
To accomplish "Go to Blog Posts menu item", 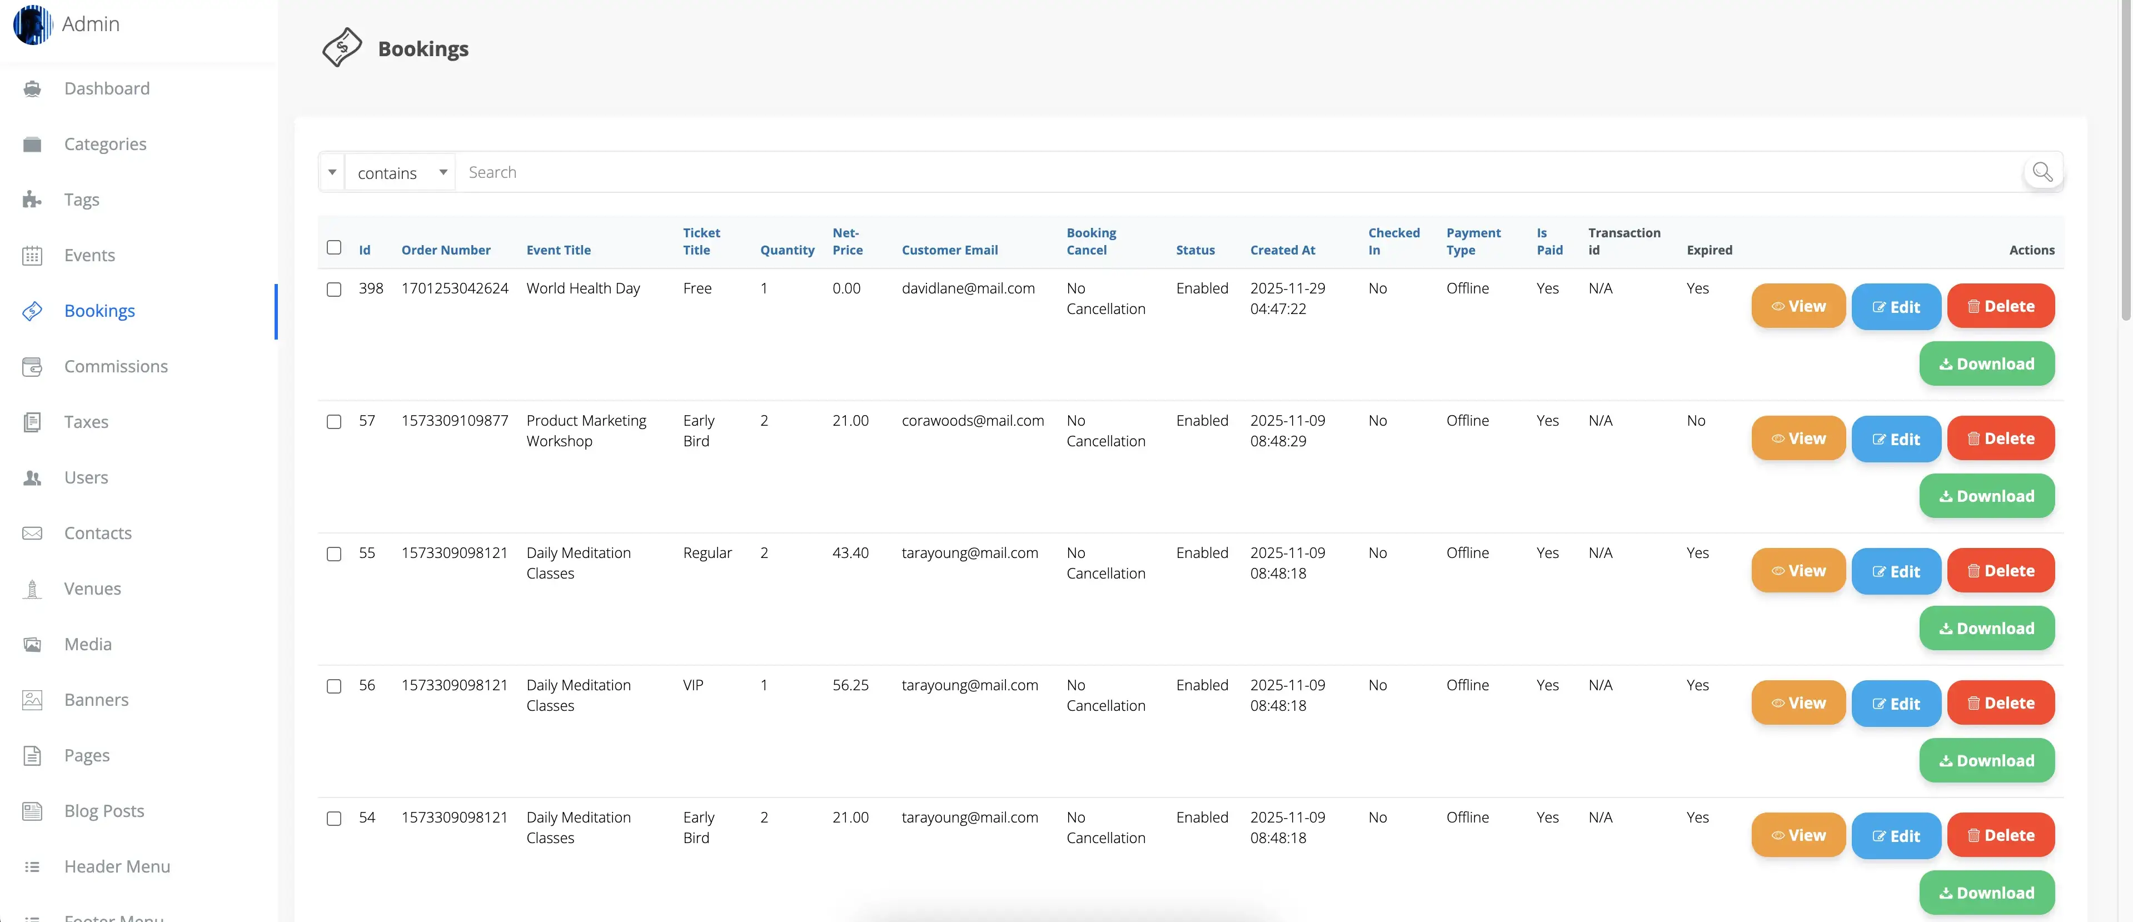I will click(104, 810).
